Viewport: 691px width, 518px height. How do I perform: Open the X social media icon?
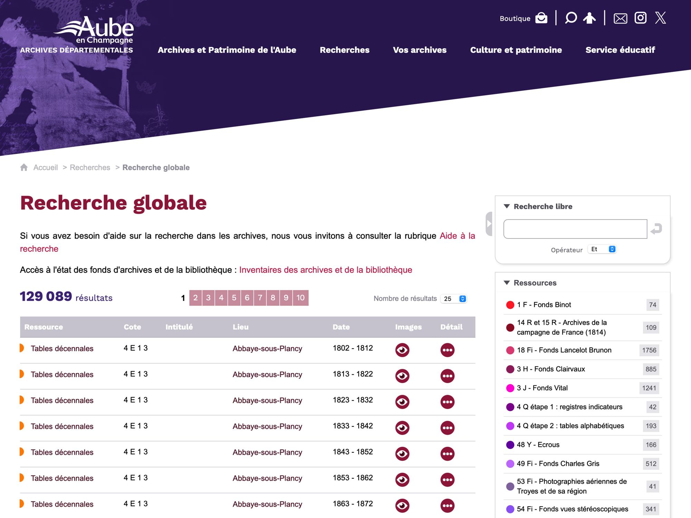(660, 18)
